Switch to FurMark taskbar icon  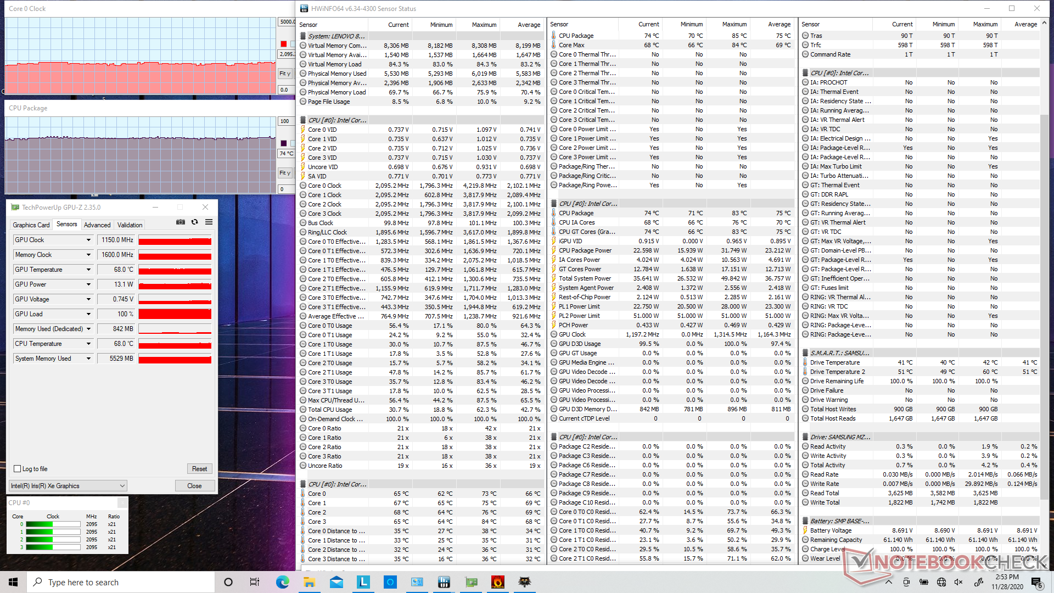(497, 582)
